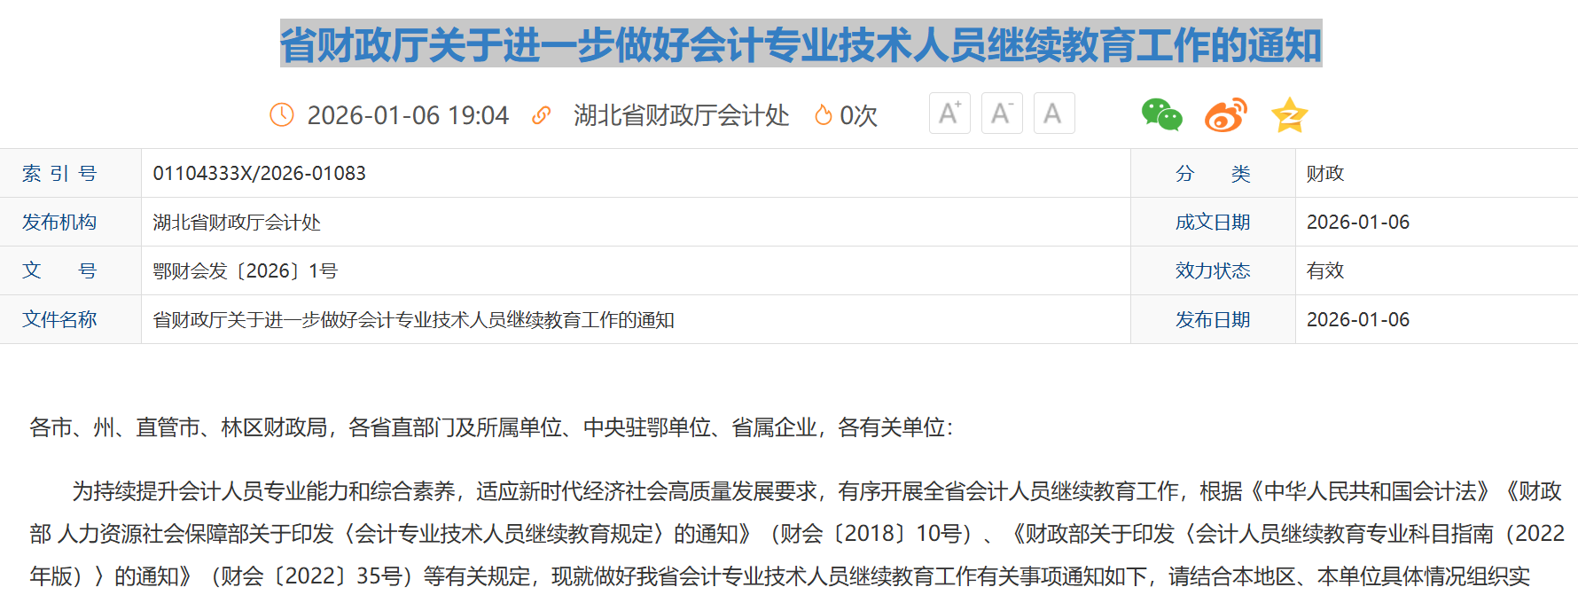Decrease font size with A- button

(x=1002, y=114)
